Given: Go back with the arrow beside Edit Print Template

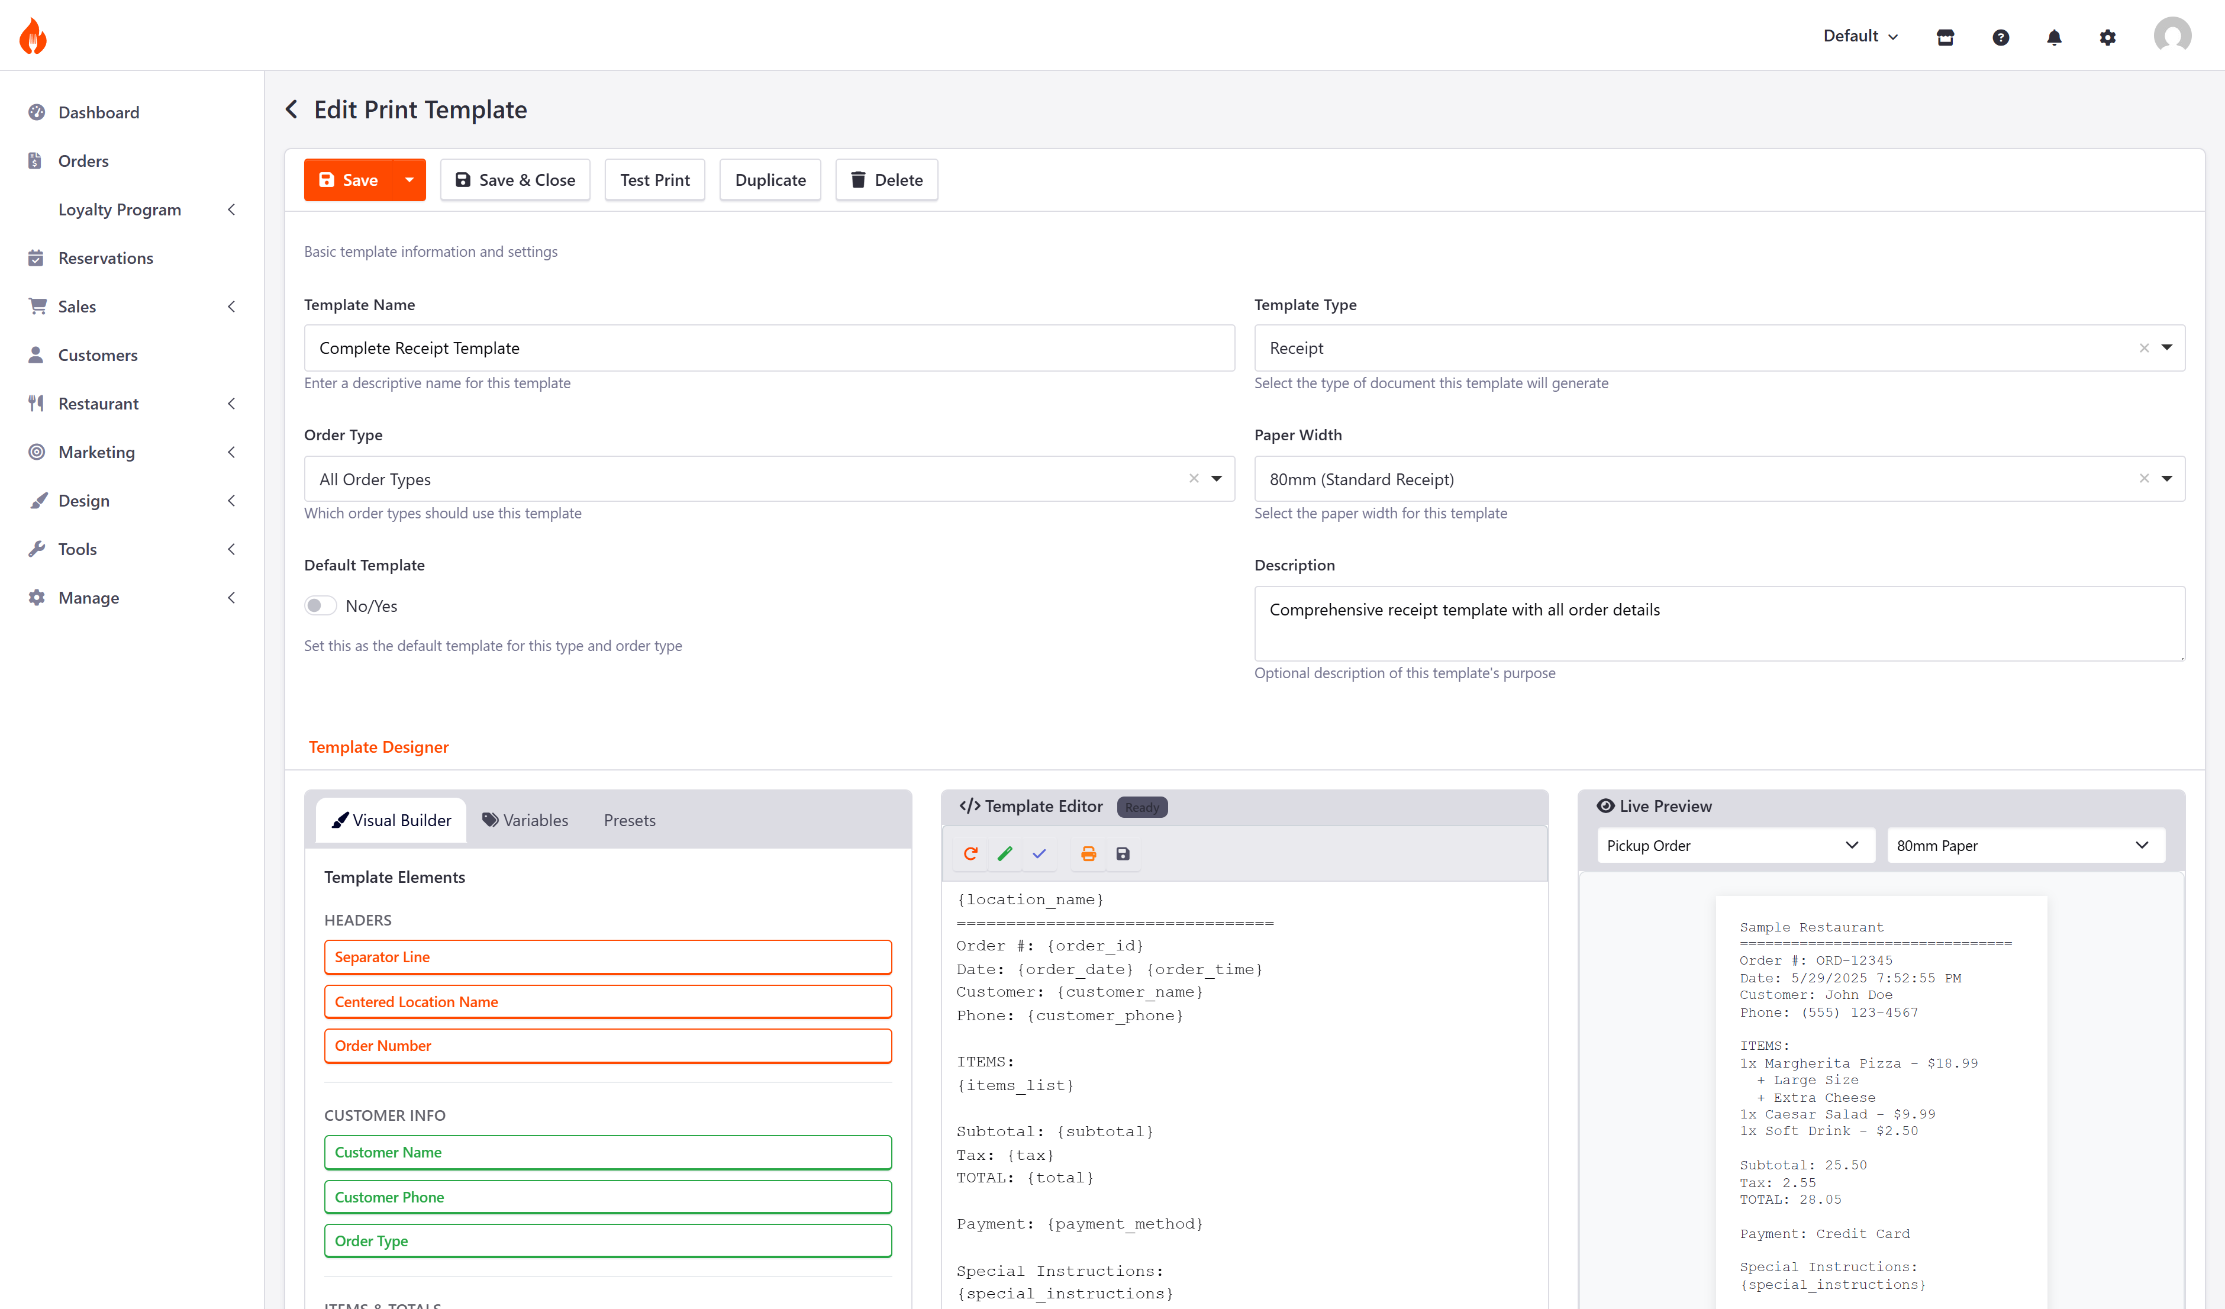Looking at the screenshot, I should coord(292,109).
